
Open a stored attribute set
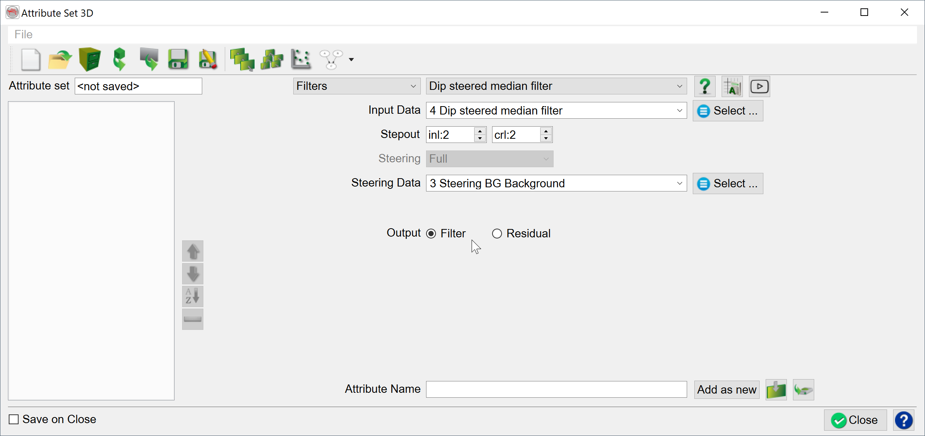click(59, 60)
